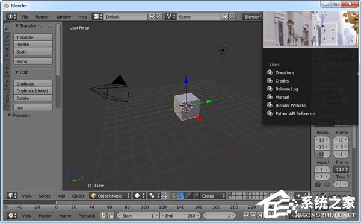The height and width of the screenshot is (223, 361).
Task: Adjust the resolution percentage slider 50
Action: [322, 154]
